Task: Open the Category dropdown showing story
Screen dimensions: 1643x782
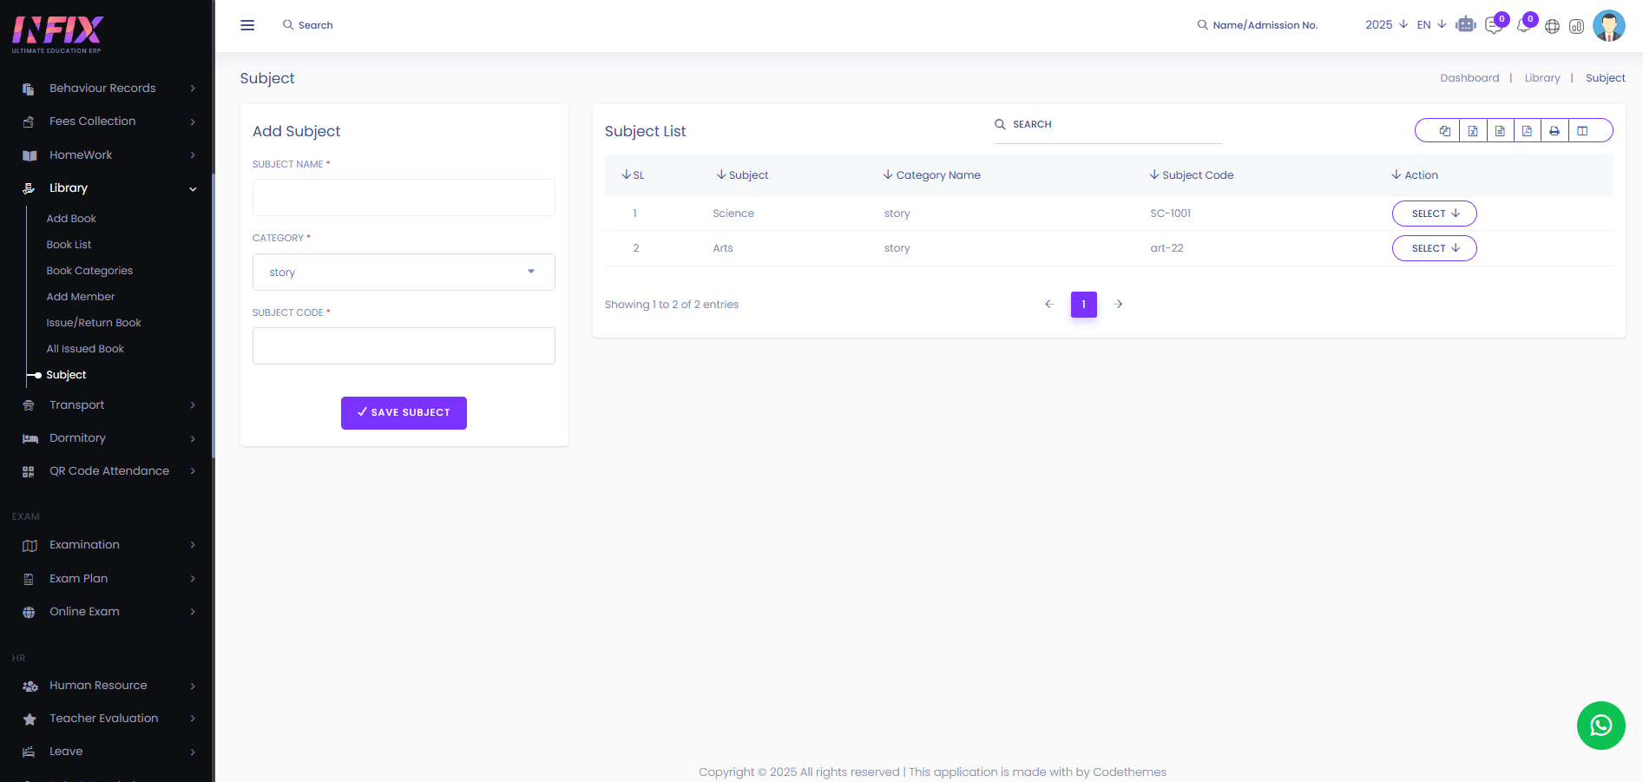Action: 404,272
